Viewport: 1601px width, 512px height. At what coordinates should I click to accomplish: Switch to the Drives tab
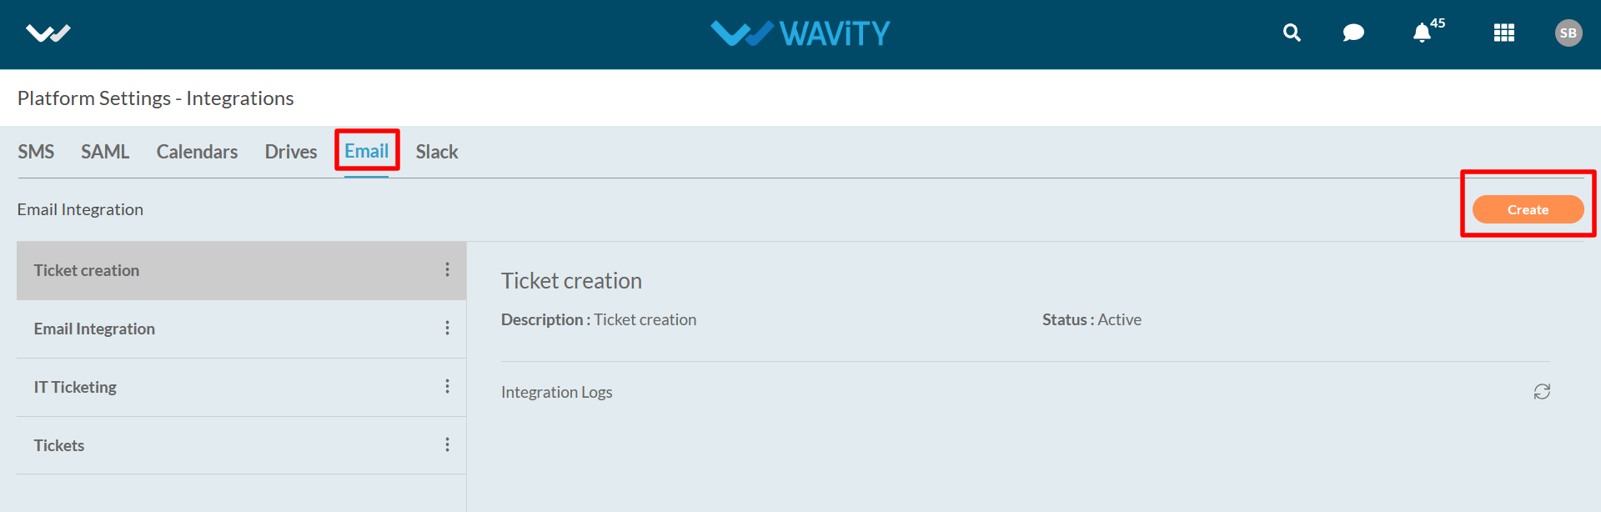click(x=291, y=152)
